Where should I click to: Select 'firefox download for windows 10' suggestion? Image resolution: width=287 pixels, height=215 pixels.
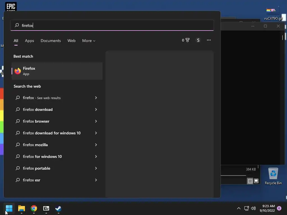57,133
